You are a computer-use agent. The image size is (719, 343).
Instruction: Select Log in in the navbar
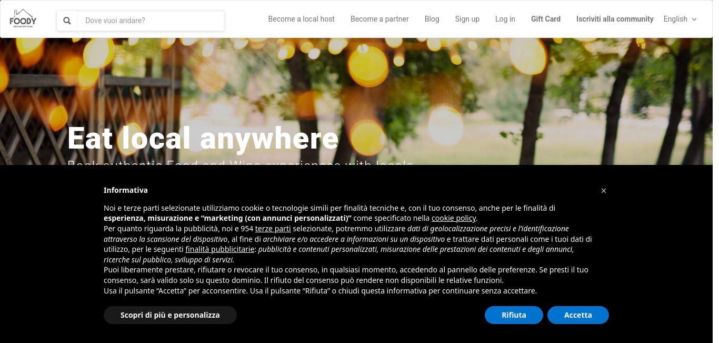[x=505, y=19]
